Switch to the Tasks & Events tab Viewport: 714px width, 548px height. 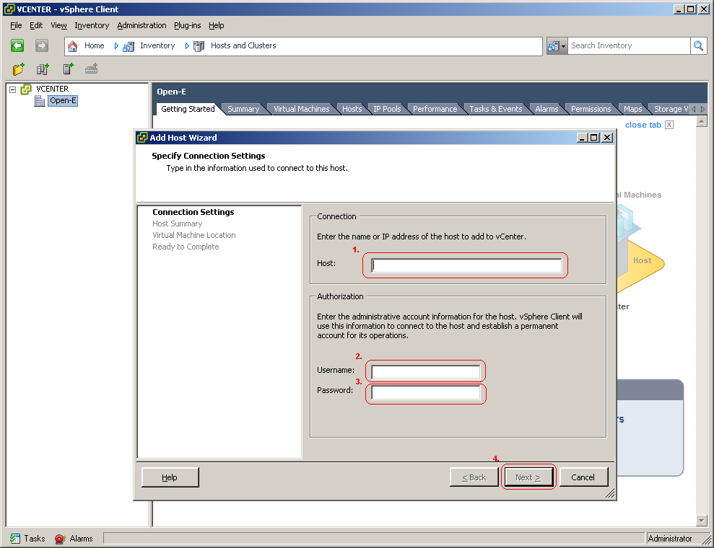(x=496, y=109)
